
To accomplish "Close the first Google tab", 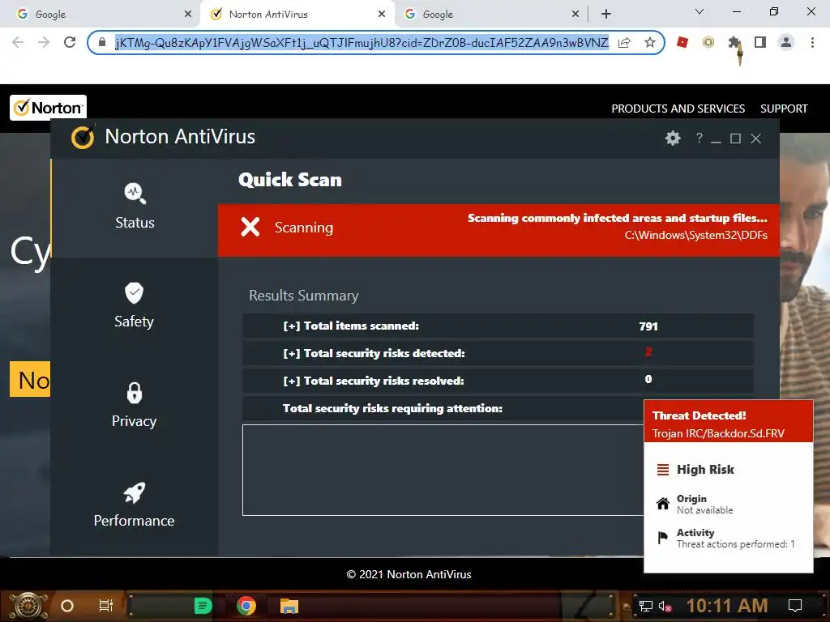I will click(x=188, y=15).
